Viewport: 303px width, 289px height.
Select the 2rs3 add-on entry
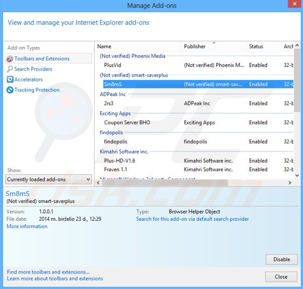(x=108, y=104)
